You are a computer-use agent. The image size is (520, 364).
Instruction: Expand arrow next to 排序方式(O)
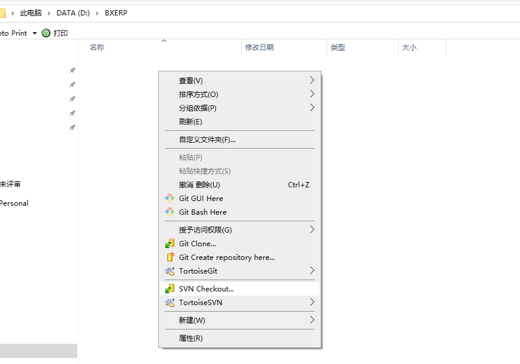coord(312,94)
